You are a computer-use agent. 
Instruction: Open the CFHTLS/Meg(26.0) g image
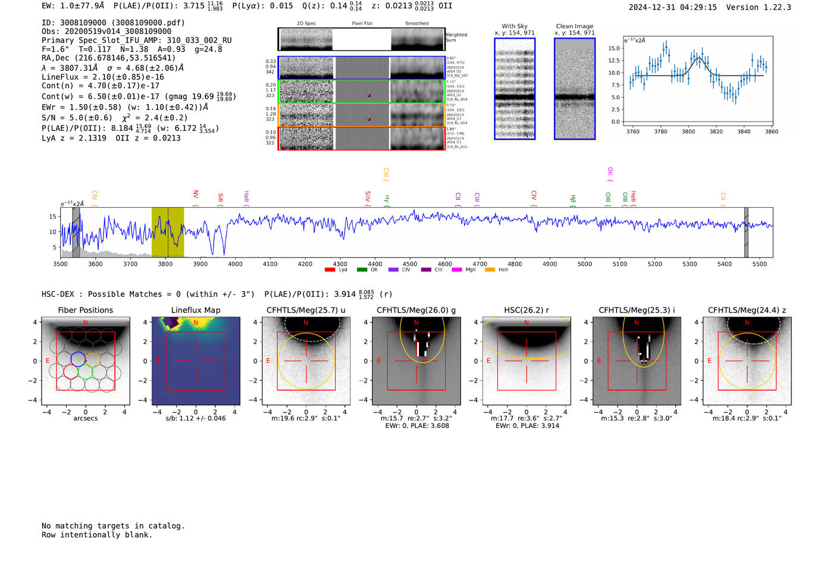pyautogui.click(x=416, y=361)
